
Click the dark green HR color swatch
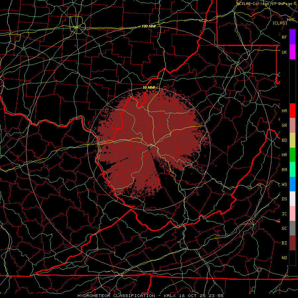(x=292, y=155)
